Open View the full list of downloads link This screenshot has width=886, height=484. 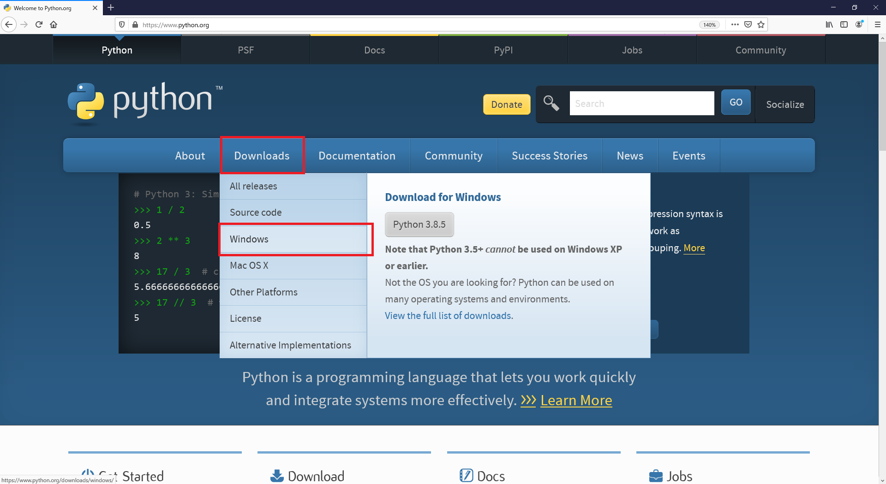(448, 316)
